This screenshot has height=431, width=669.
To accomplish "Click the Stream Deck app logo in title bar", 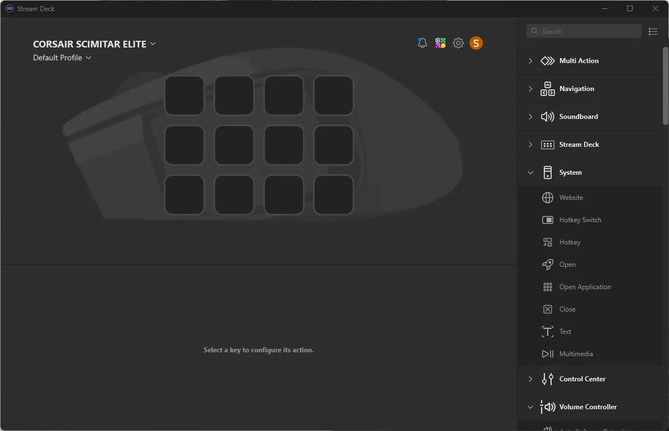I will pos(10,8).
